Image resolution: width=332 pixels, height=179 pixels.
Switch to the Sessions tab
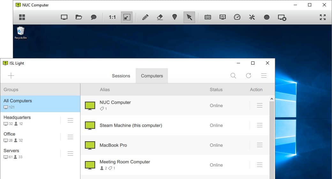pyautogui.click(x=121, y=76)
